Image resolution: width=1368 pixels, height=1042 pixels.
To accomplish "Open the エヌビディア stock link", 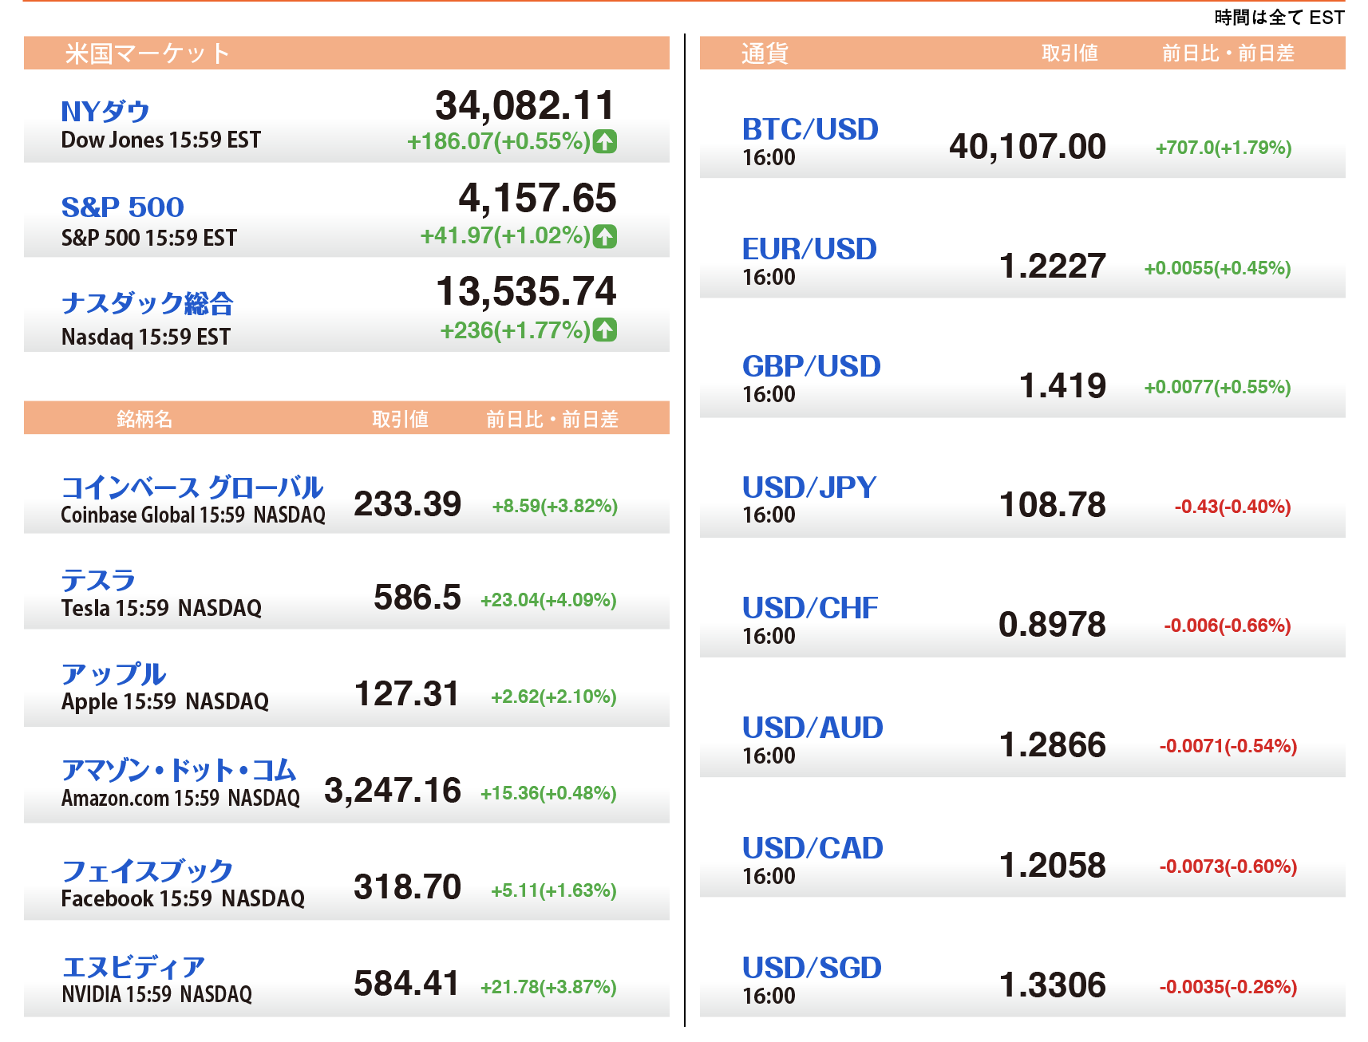I will pyautogui.click(x=133, y=967).
